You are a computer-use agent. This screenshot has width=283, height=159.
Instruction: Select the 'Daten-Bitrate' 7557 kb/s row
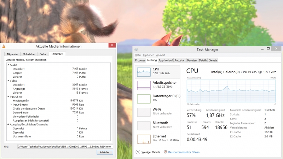tap(58, 112)
